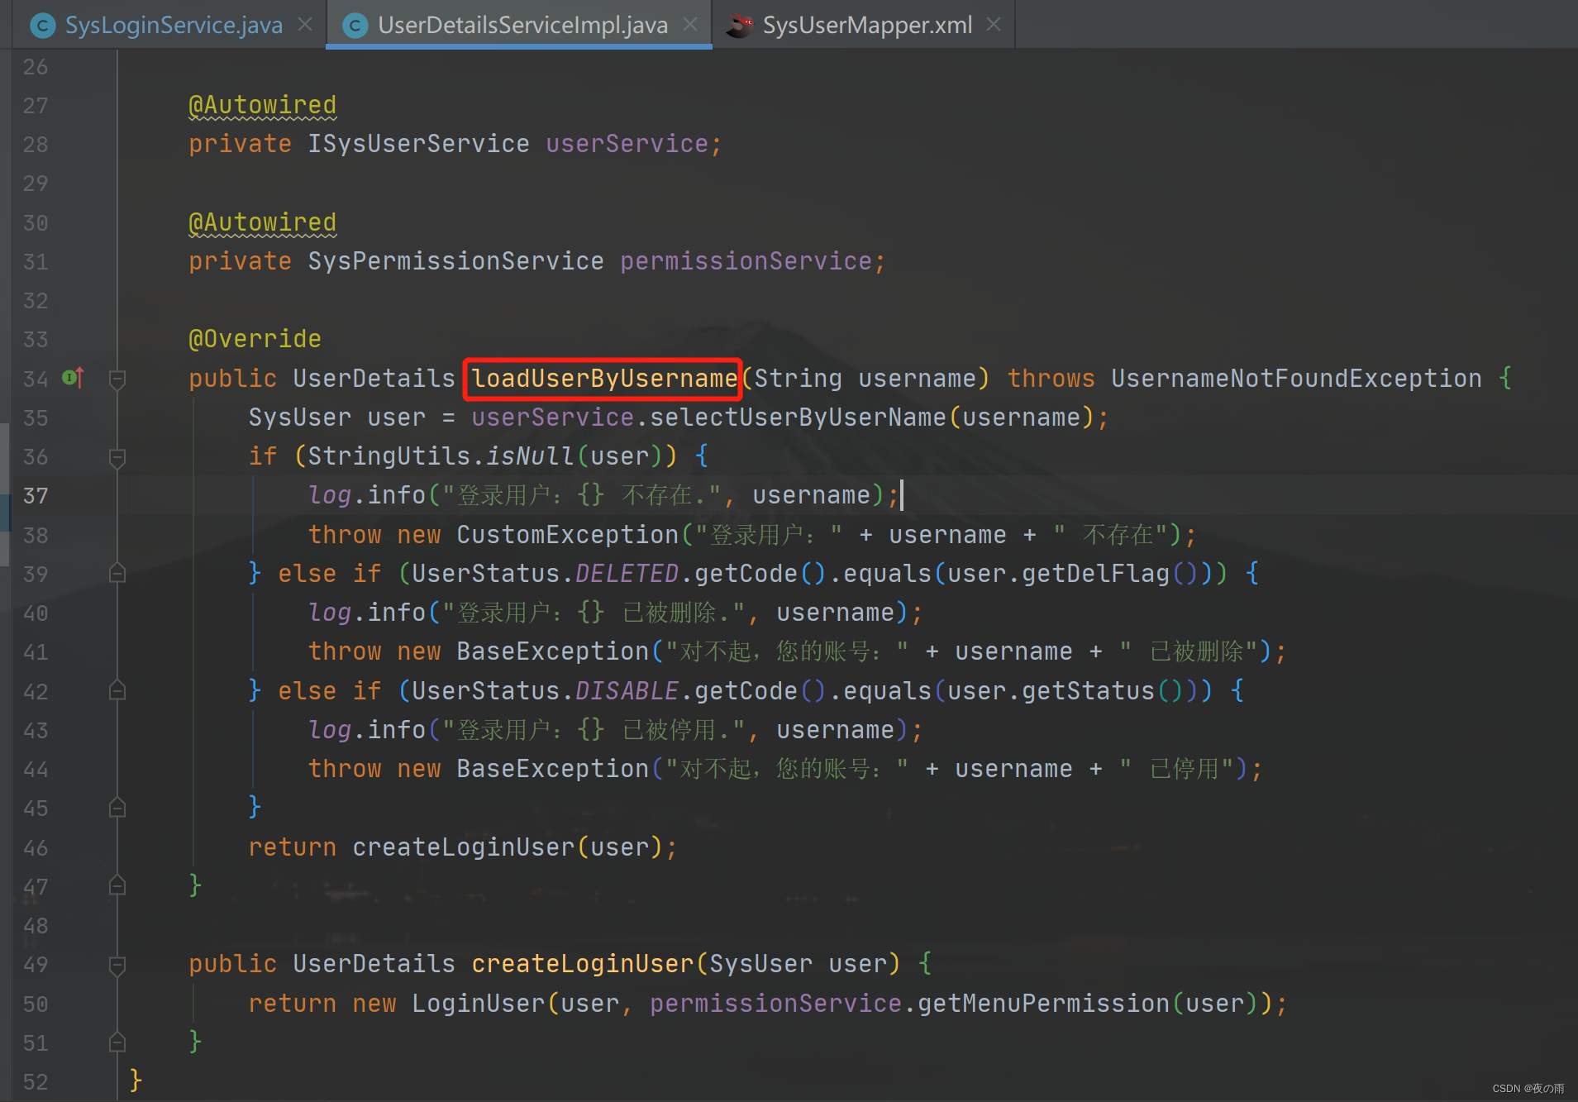Click the MyBatis bird icon on SysUserMapper tab
Image resolution: width=1578 pixels, height=1102 pixels.
[739, 26]
